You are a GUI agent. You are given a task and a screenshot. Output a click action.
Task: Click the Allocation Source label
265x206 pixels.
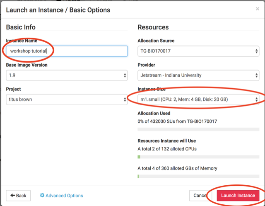tap(156, 41)
